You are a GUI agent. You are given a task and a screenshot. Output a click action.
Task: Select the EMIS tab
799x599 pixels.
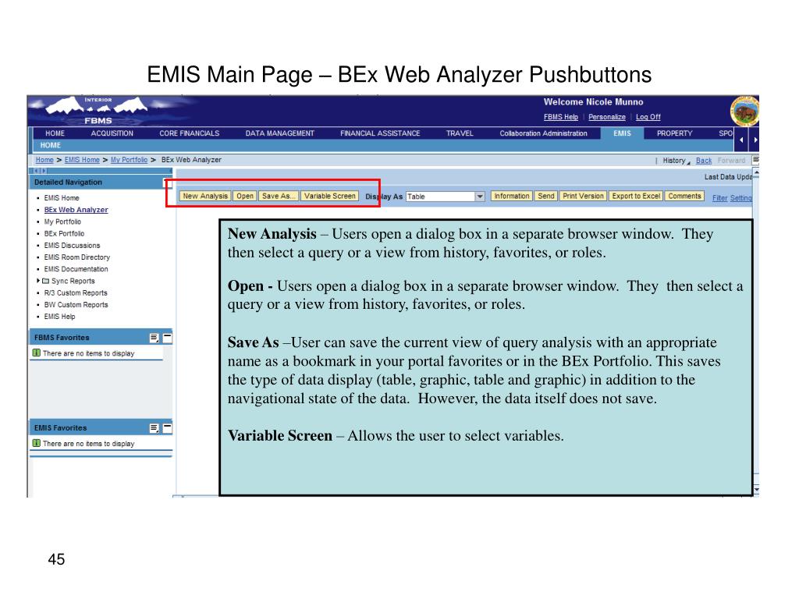(622, 133)
